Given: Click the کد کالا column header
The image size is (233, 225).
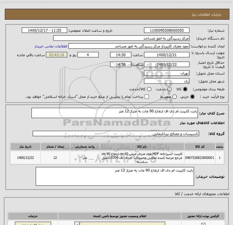Looking at the screenshot, I should click(200, 146).
